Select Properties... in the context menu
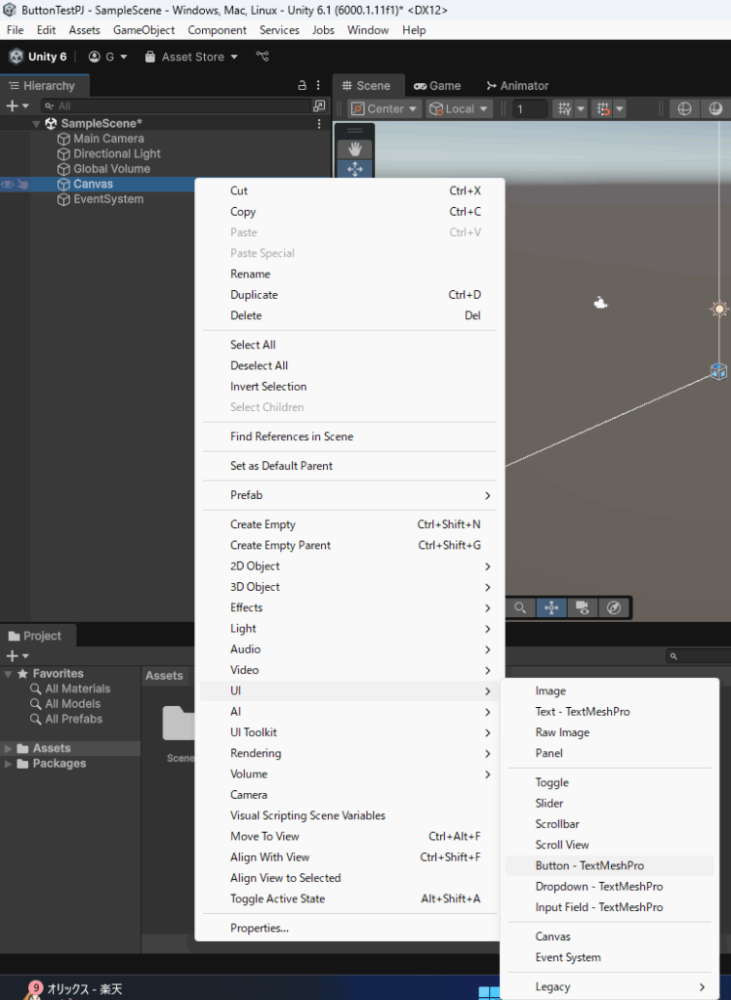 pyautogui.click(x=349, y=928)
